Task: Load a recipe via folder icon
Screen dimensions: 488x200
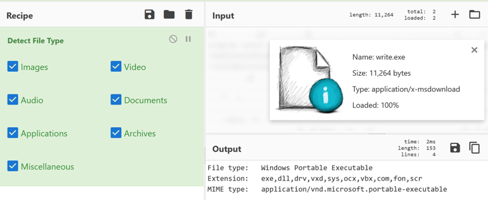Action: click(x=169, y=14)
